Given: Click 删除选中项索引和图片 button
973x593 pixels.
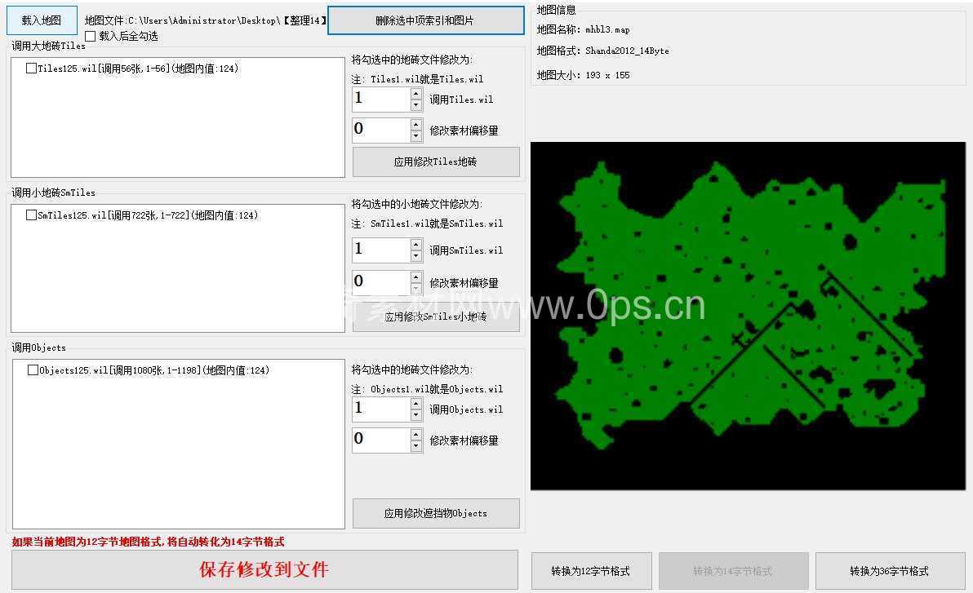Looking at the screenshot, I should coord(425,20).
